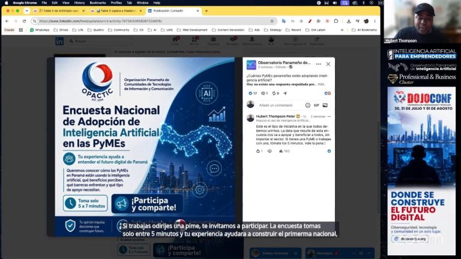The width and height of the screenshot is (461, 259).
Task: Open the Chrome Extensions puzzle menu
Action: pos(336,21)
